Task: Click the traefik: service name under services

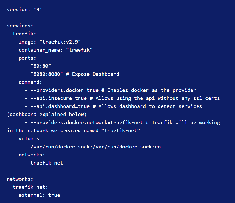Action: point(24,34)
